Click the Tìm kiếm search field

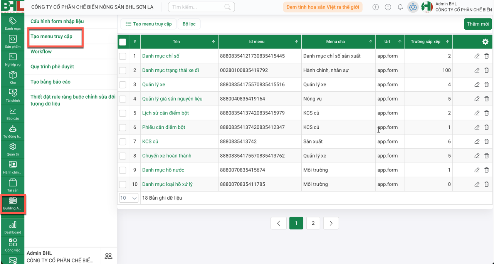click(x=202, y=7)
